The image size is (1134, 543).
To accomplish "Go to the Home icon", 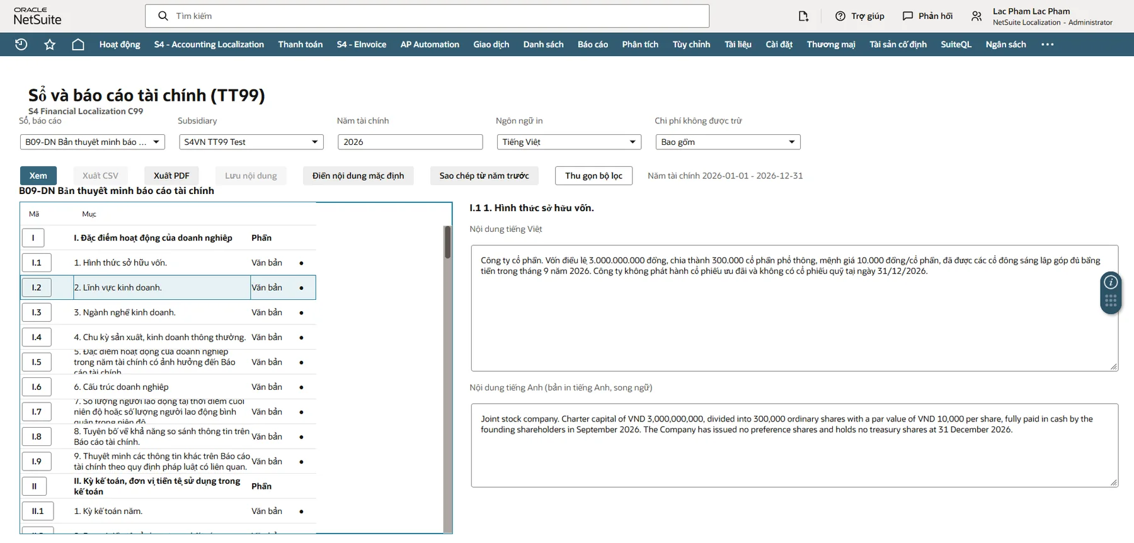I will coord(78,44).
